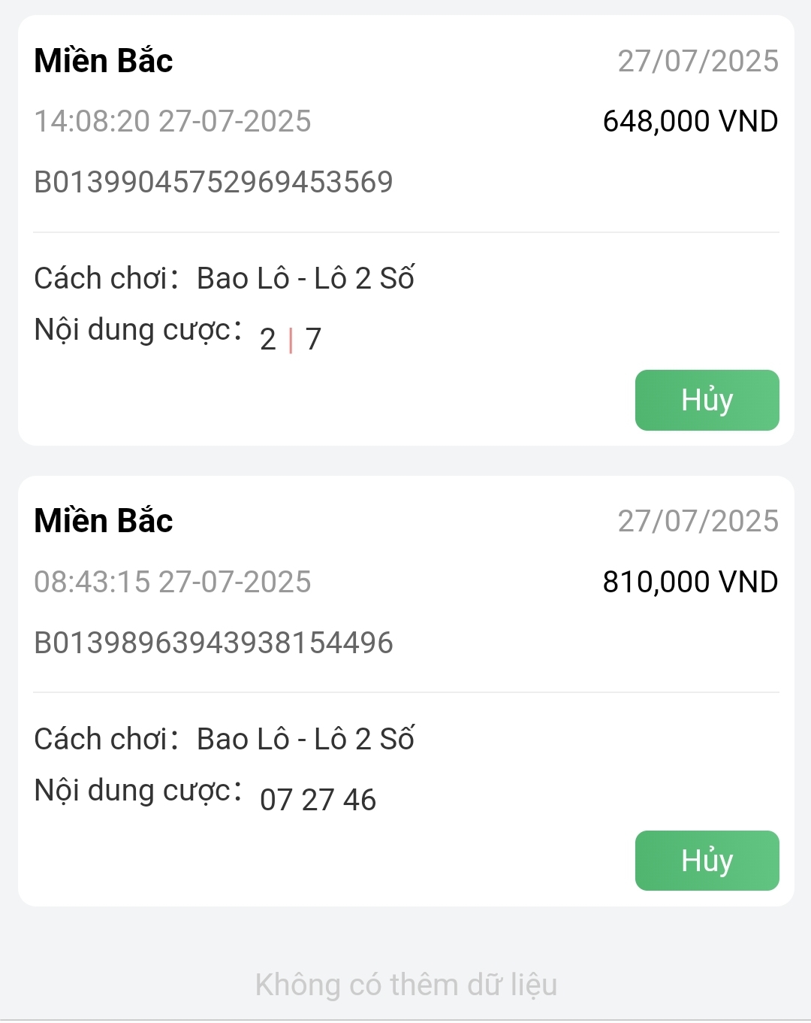Tap the first card's date 27/07/2025
Image resolution: width=811 pixels, height=1023 pixels.
(698, 61)
